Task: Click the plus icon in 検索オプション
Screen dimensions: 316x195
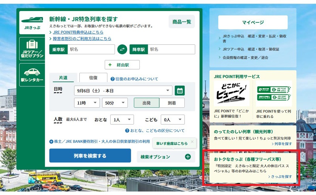Action: [188, 157]
